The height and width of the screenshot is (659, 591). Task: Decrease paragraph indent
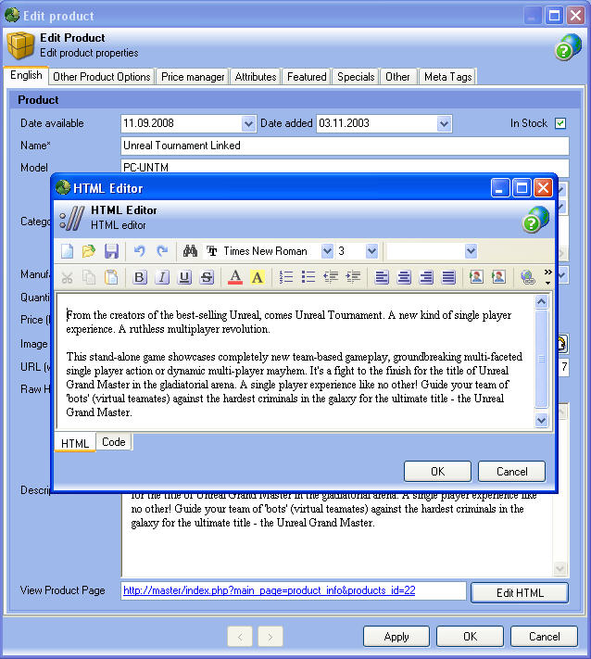coord(331,277)
